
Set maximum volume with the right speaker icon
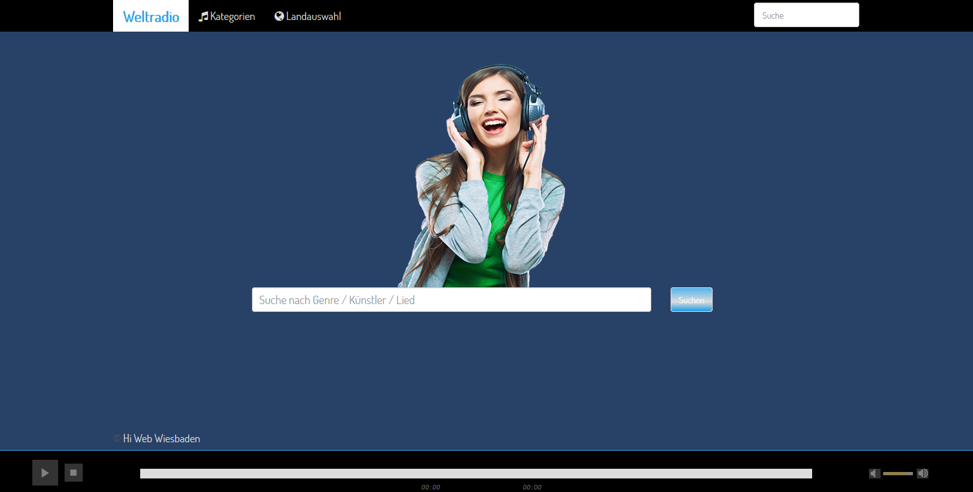pyautogui.click(x=923, y=473)
